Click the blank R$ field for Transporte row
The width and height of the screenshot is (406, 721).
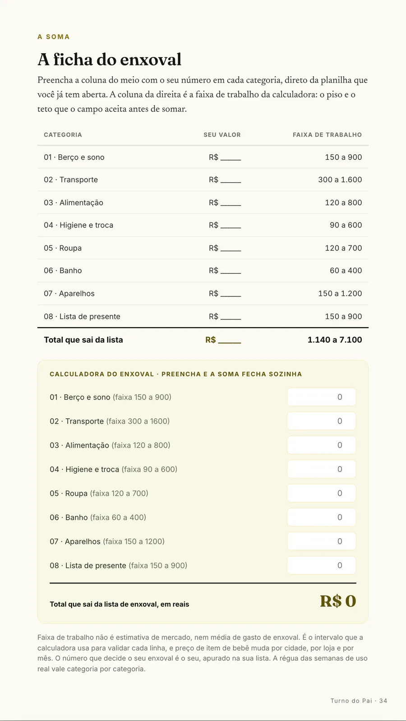(x=225, y=180)
